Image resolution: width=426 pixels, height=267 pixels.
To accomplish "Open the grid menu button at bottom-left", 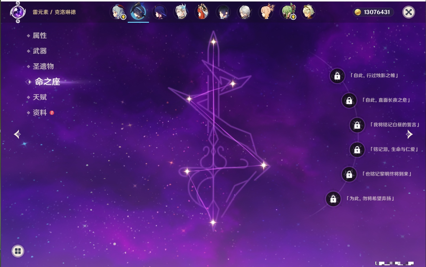I will 18,251.
